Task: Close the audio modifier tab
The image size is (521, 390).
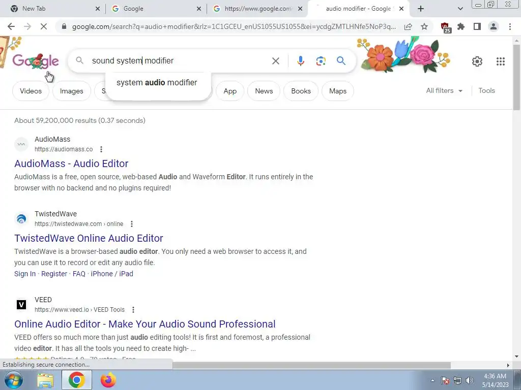Action: tap(401, 9)
